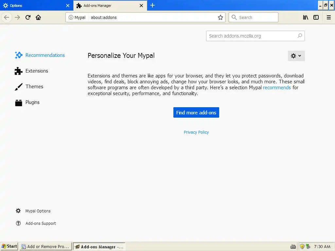Click the Plugins block icon
Image resolution: width=335 pixels, height=251 pixels.
[x=19, y=103]
